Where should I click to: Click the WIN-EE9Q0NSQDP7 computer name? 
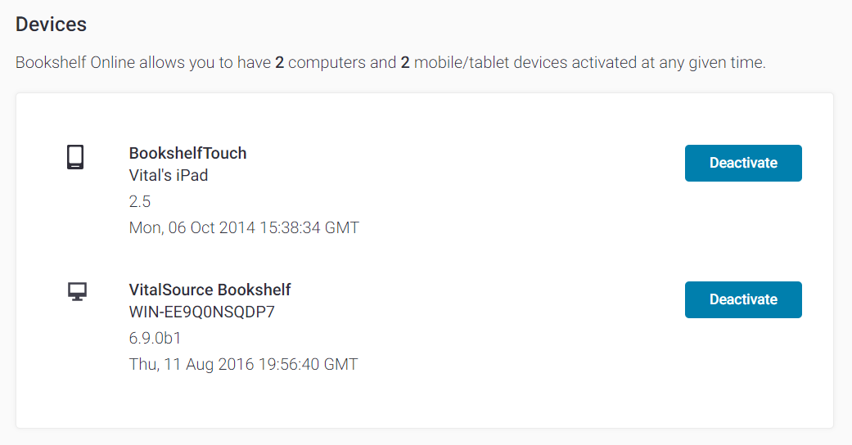[x=201, y=312]
